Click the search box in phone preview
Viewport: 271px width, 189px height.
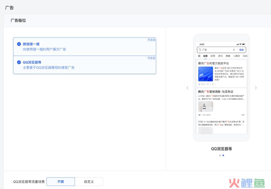tap(221, 50)
